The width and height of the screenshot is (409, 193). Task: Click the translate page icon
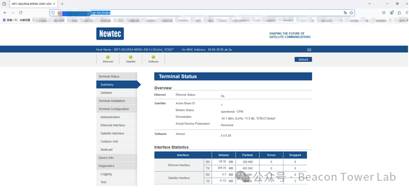[x=346, y=12]
